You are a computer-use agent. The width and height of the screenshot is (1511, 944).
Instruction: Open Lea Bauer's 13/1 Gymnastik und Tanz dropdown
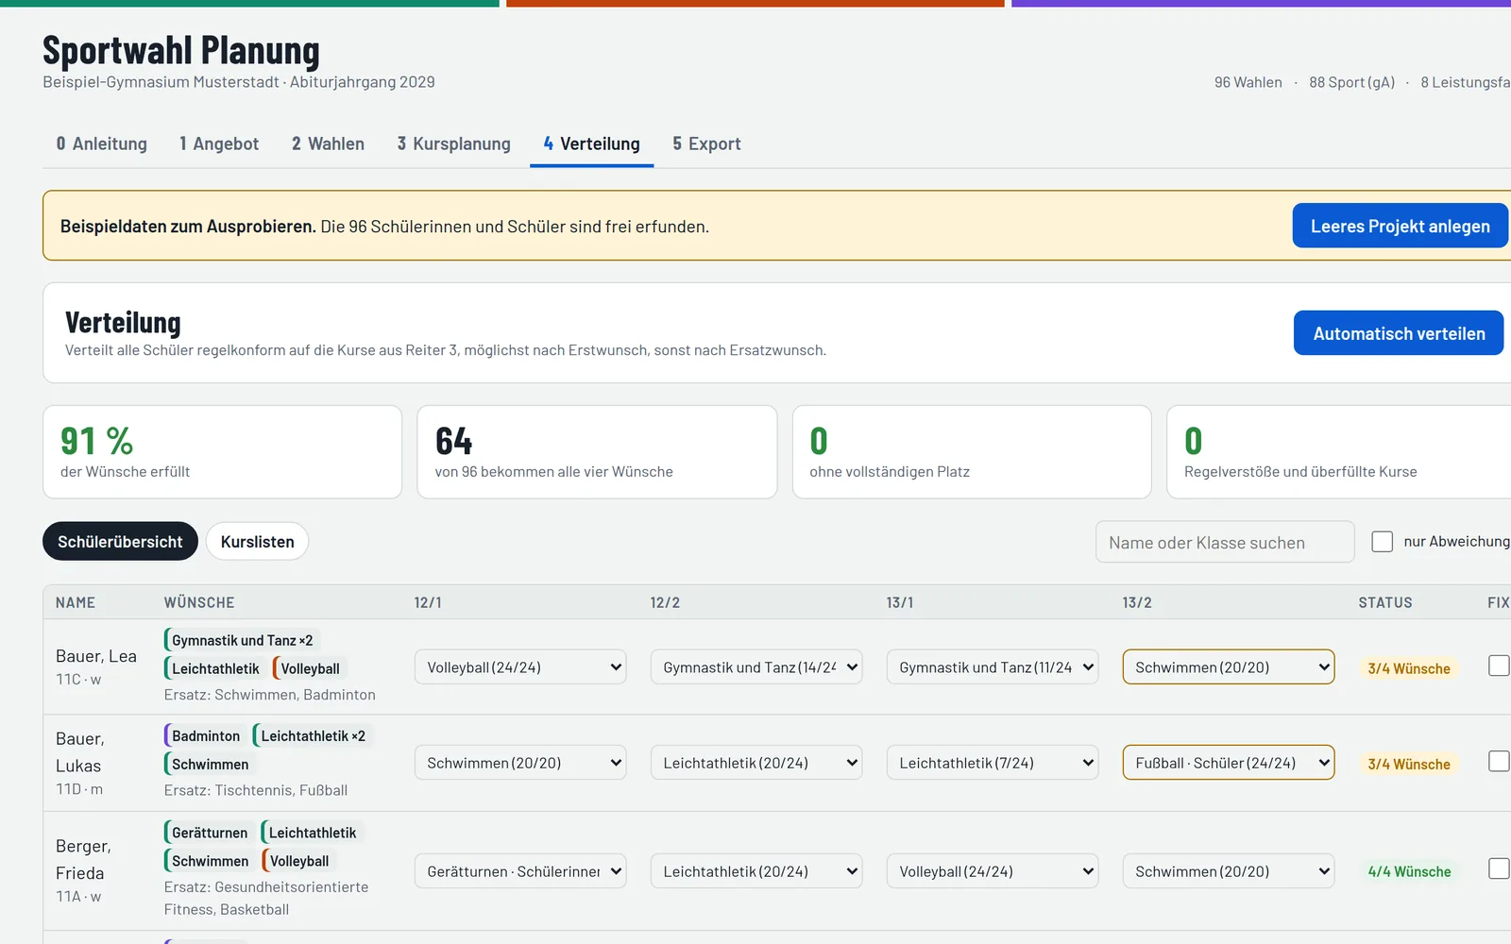pyautogui.click(x=993, y=667)
